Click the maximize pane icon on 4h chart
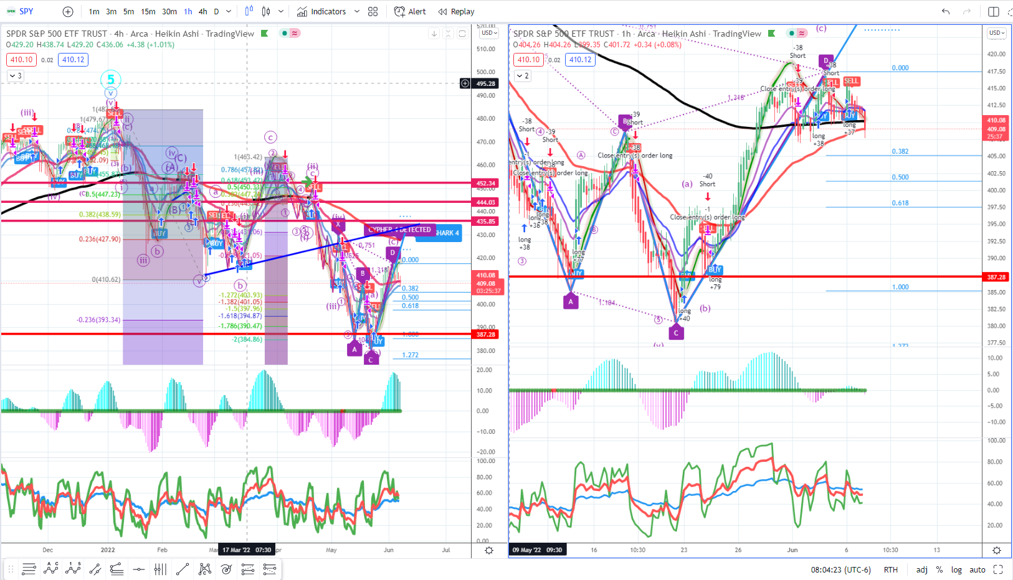This screenshot has width=1013, height=580. [x=462, y=34]
